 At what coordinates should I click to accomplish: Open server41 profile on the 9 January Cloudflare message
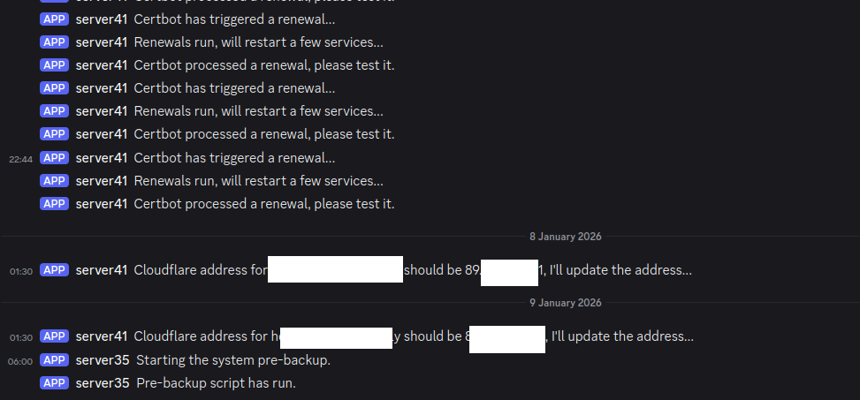click(x=102, y=336)
